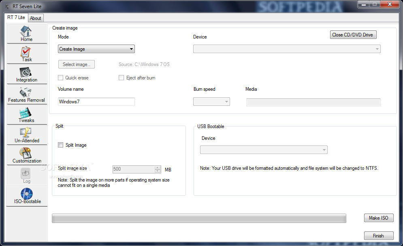The image size is (403, 246).
Task: Expand the USB Bootable Device dropdown
Action: pos(264,150)
